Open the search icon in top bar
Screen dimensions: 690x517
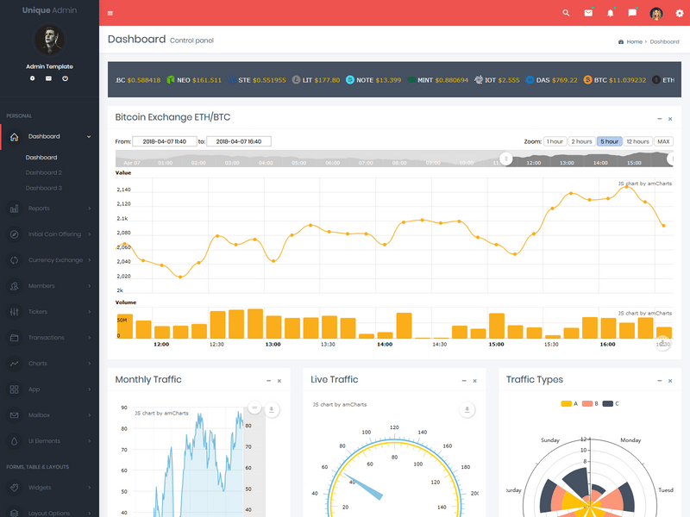tap(566, 13)
